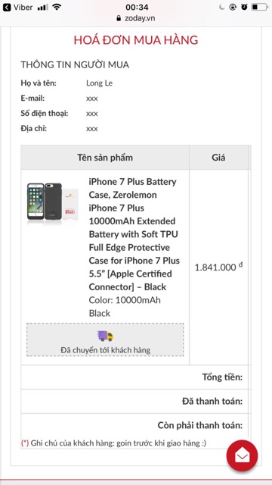
Task: Tap the Đã chuyển tới khách hàng status box
Action: pyautogui.click(x=105, y=339)
